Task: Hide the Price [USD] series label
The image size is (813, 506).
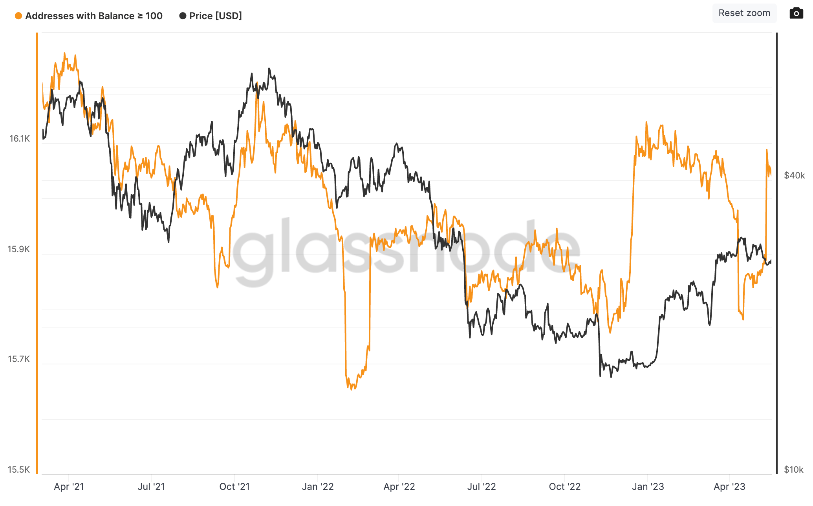Action: [x=215, y=16]
